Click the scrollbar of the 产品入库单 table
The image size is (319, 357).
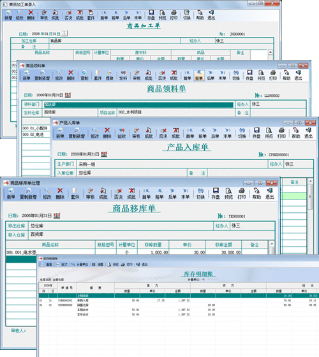(x=310, y=216)
